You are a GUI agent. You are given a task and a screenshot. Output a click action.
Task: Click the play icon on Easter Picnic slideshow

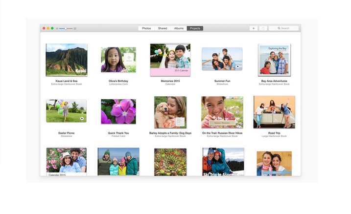point(82,118)
